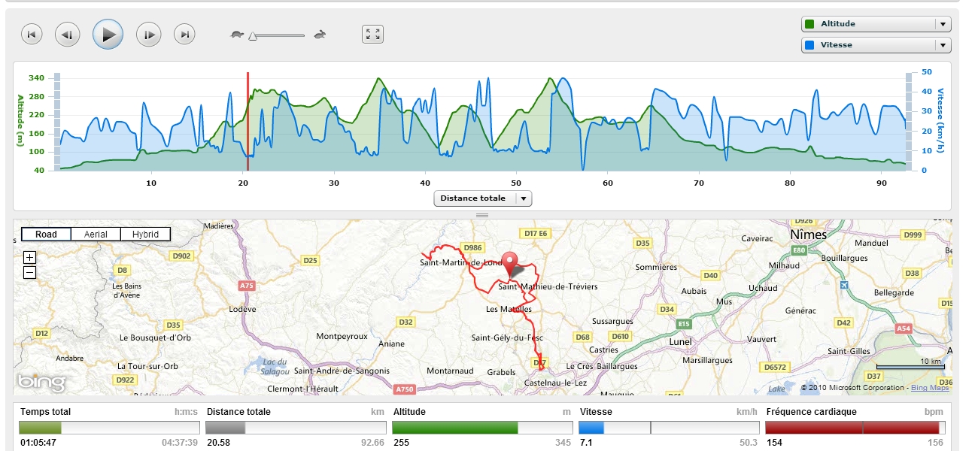Switch map to Road view
This screenshot has height=451, width=978.
click(46, 235)
